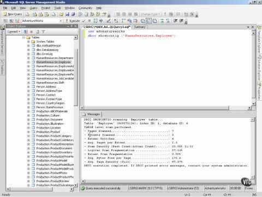Click the Save All icon
The image size is (262, 197).
(x=73, y=14)
